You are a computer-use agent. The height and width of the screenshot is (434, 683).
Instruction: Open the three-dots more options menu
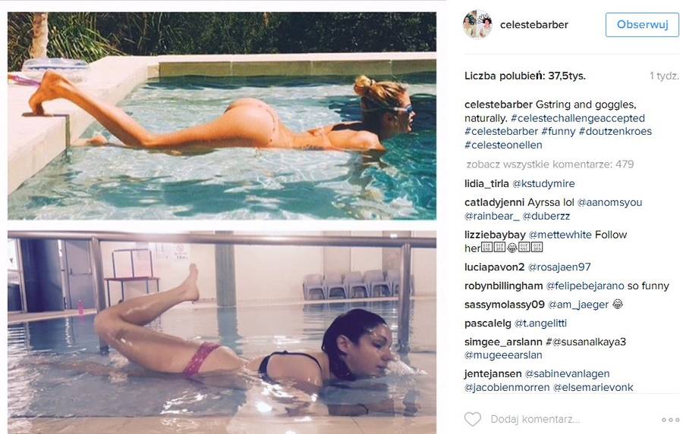(670, 420)
